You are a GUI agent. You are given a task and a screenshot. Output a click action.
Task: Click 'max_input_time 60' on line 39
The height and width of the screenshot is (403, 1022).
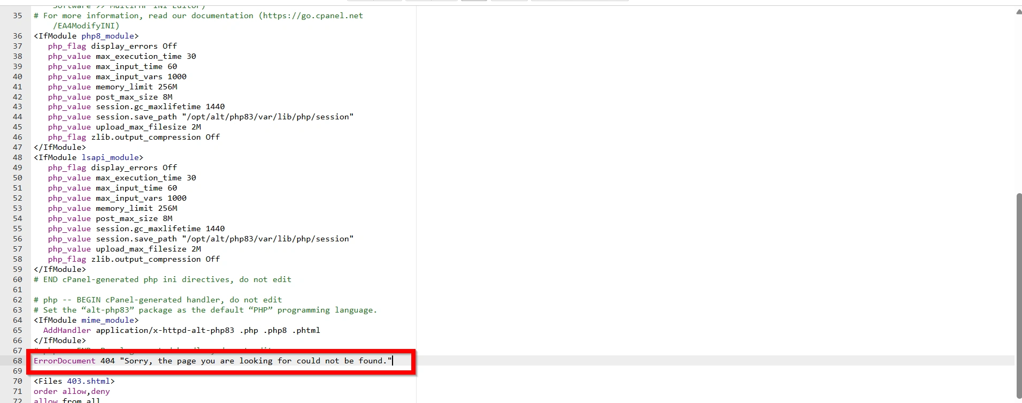pos(136,66)
